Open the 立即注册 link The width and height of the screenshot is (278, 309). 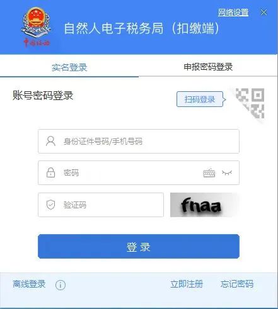(x=187, y=284)
